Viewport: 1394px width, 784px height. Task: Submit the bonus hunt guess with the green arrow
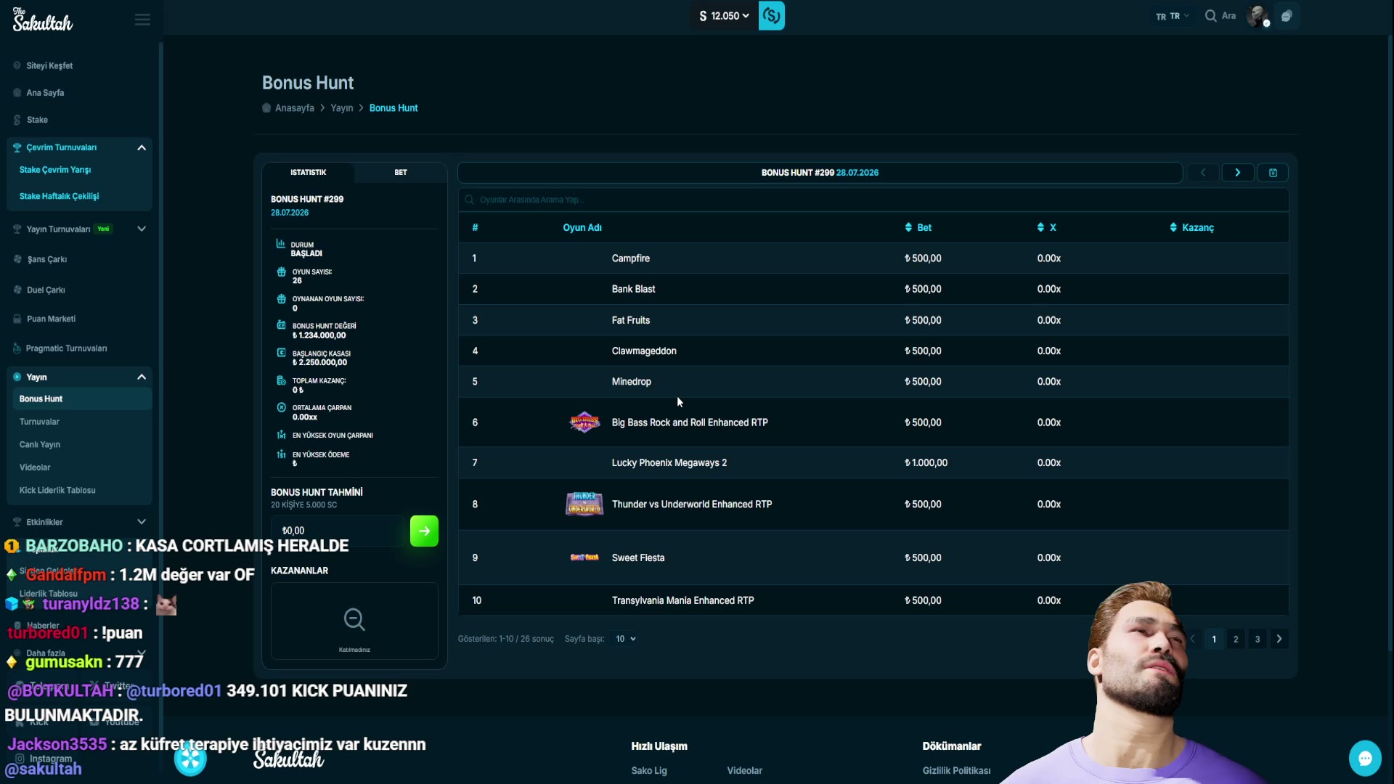pos(424,531)
